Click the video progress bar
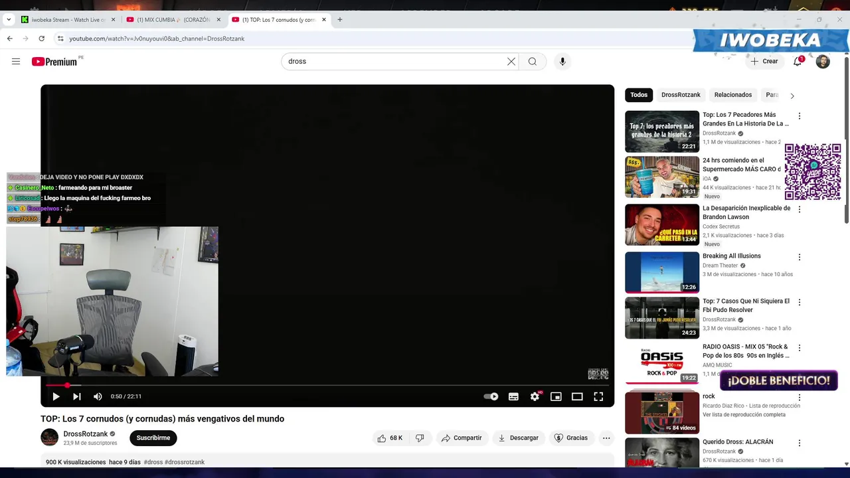 [327, 385]
